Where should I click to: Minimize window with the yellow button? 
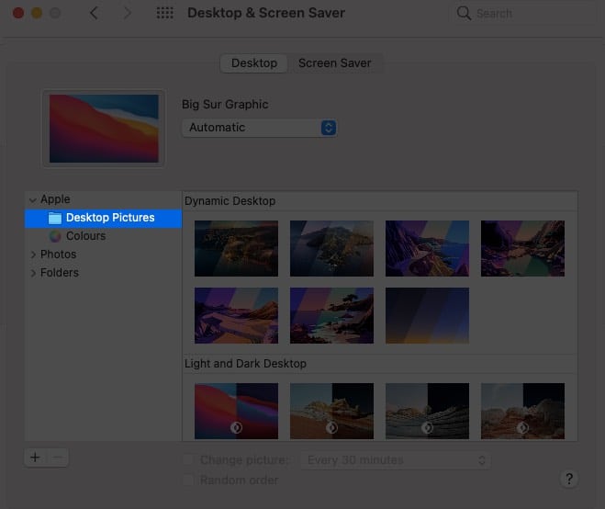coord(37,13)
